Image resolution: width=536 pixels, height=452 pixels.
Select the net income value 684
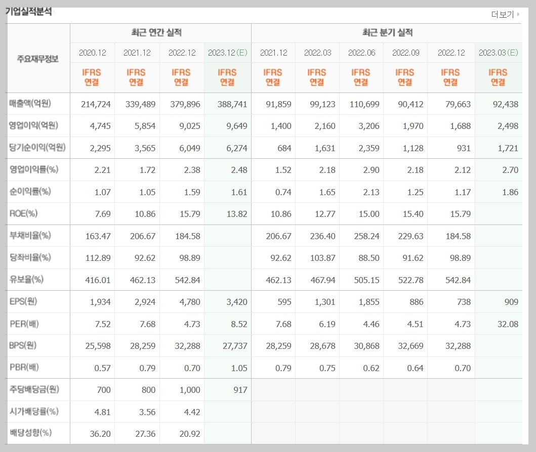coord(284,149)
